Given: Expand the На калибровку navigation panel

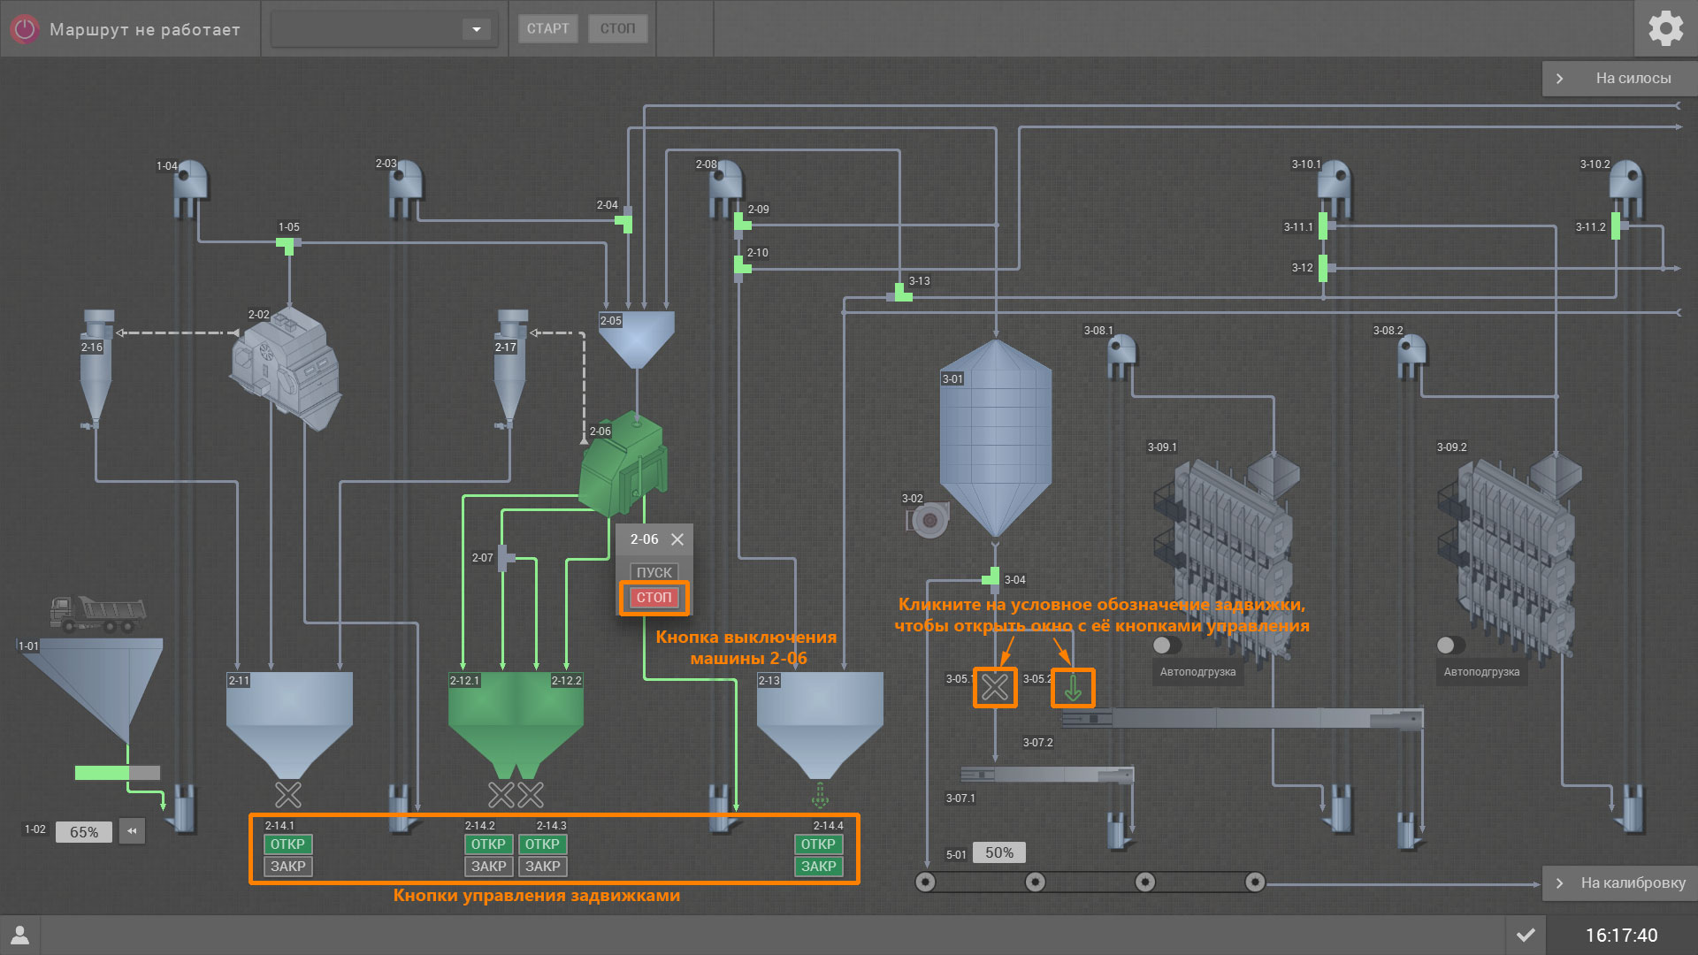Looking at the screenshot, I should tap(1618, 882).
